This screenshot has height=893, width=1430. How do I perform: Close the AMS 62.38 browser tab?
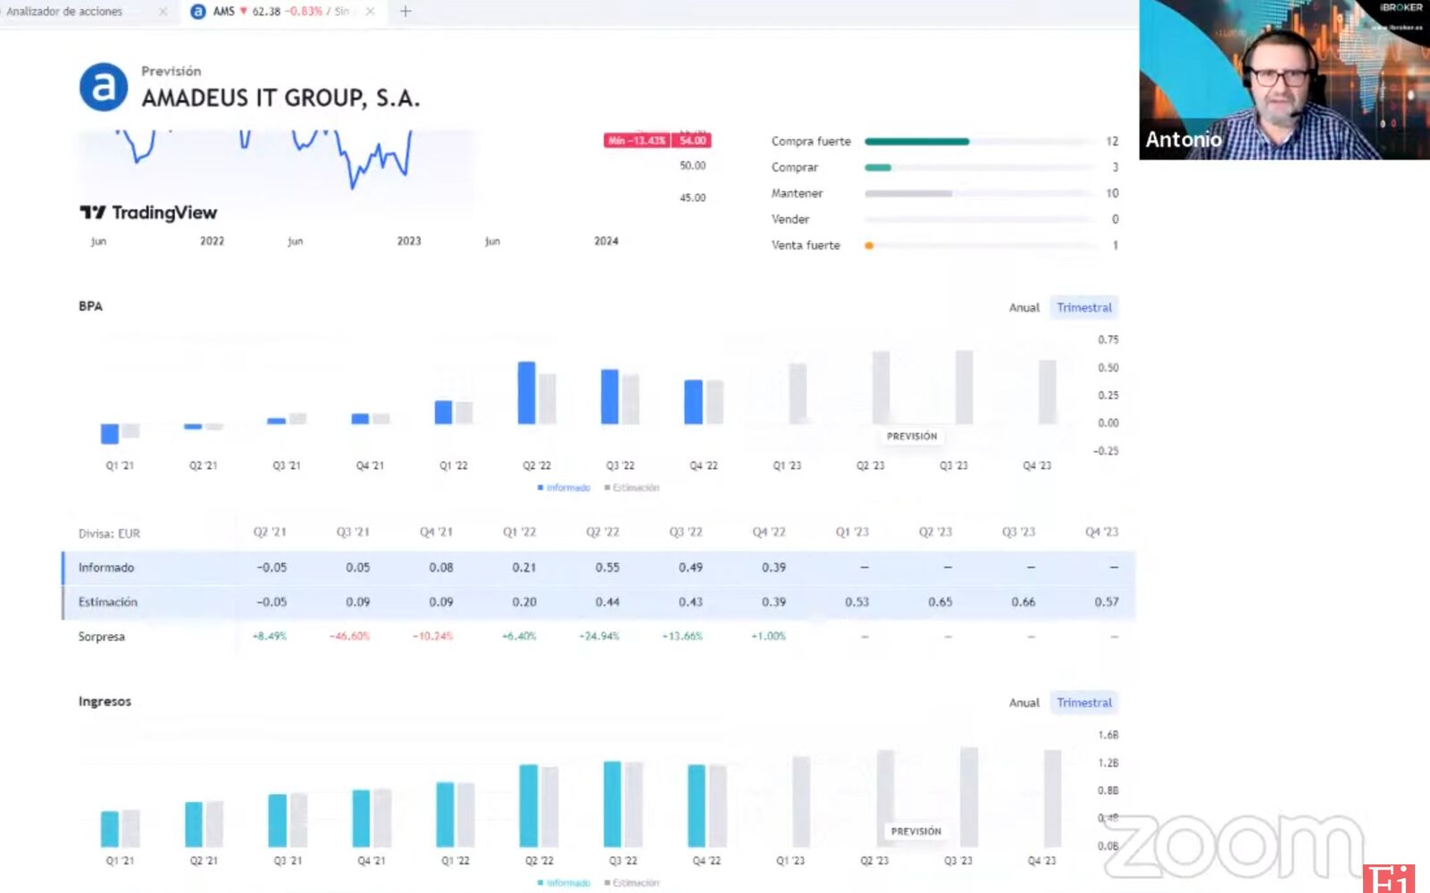point(370,12)
